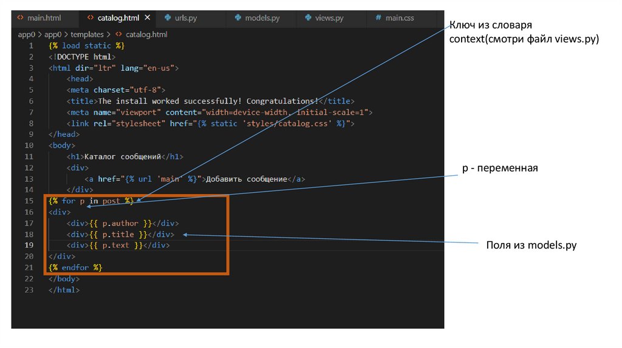Click the title text 'The install worked successfully!'
The width and height of the screenshot is (622, 348).
click(x=170, y=101)
